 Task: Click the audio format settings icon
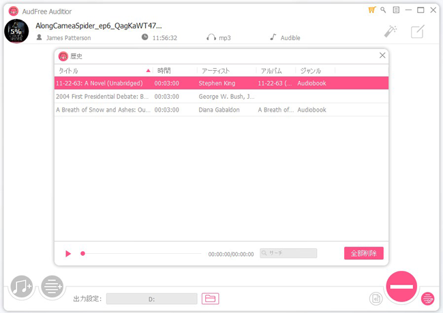pyautogui.click(x=376, y=299)
